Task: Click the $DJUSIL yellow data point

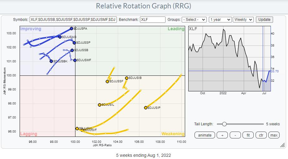Action: 99,105
